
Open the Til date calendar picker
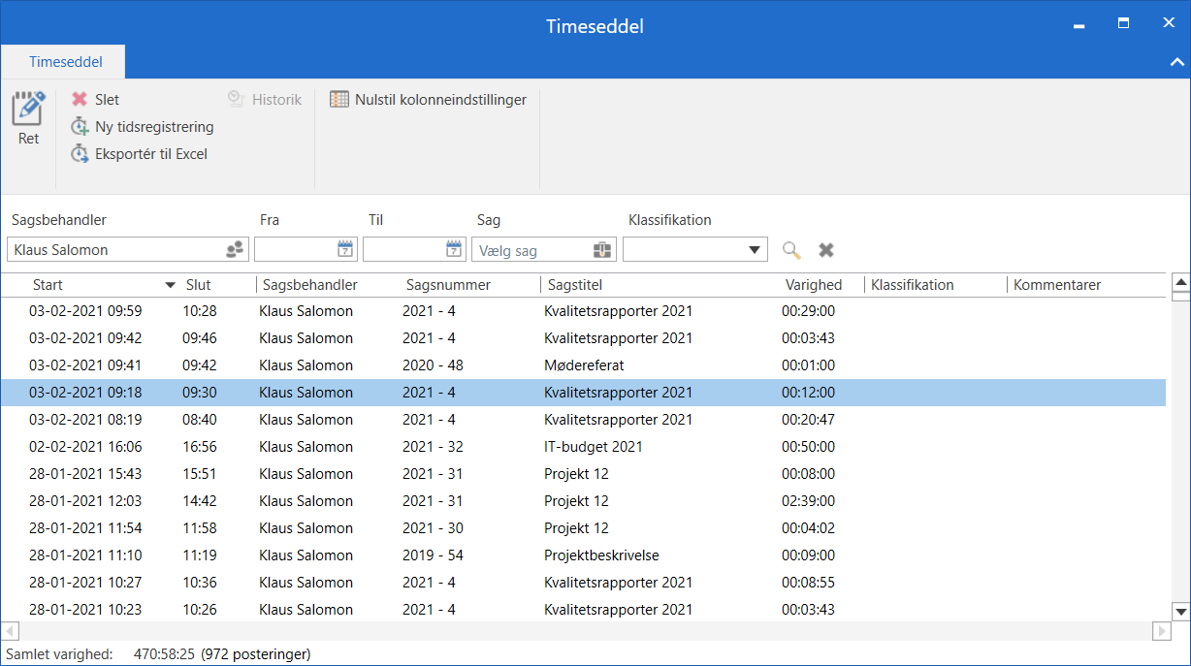point(454,249)
